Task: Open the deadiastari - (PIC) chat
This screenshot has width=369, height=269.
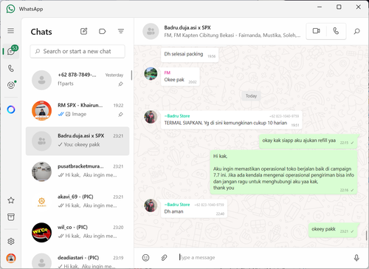Action: pos(77,259)
